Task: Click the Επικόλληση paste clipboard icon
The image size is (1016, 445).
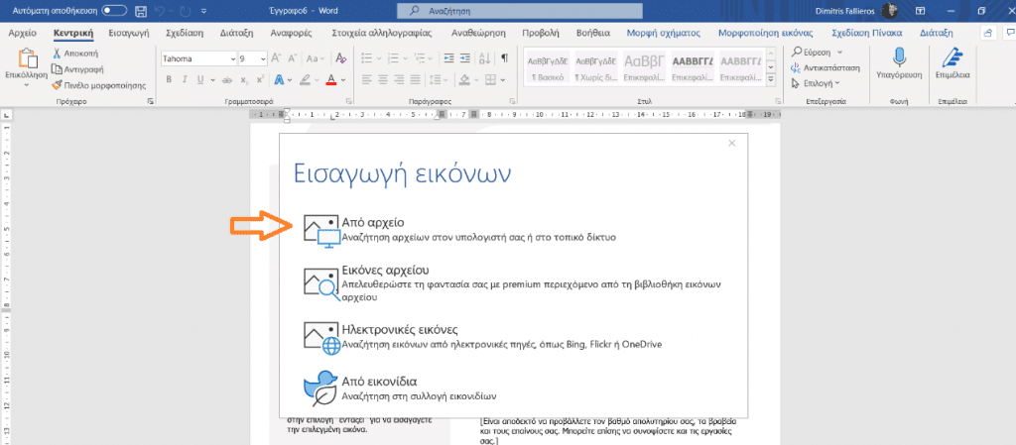Action: click(x=27, y=58)
